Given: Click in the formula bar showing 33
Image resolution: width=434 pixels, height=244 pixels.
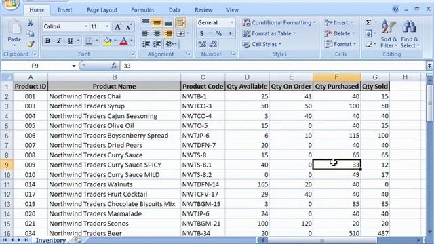Looking at the screenshot, I should 273,66.
